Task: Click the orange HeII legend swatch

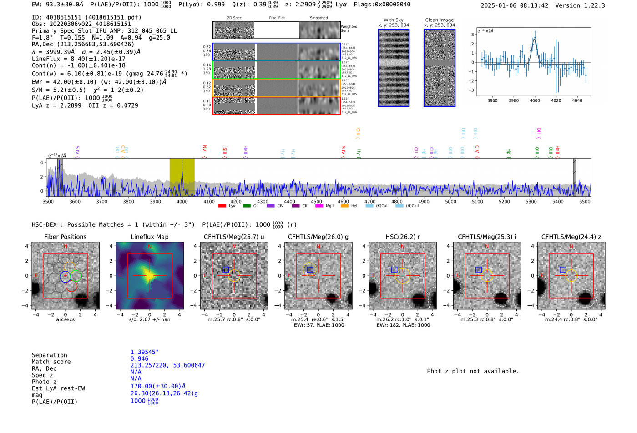Action: coord(344,206)
